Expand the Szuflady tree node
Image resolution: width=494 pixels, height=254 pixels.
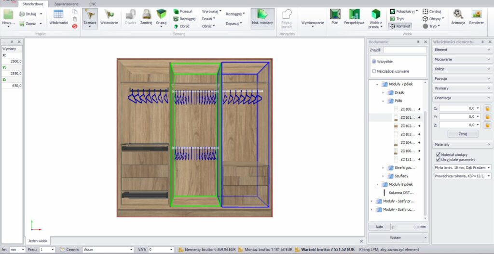(x=384, y=176)
